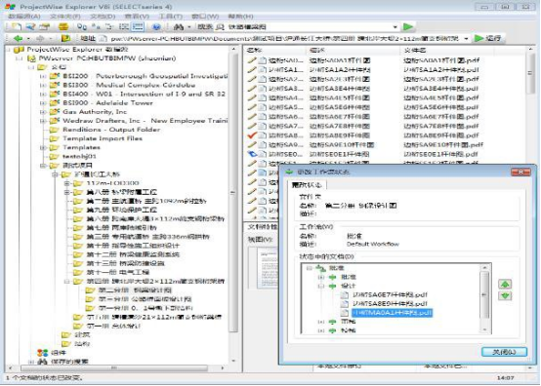This screenshot has height=386, width=541.
Task: Open the 查看(V) menu
Action: (137, 17)
